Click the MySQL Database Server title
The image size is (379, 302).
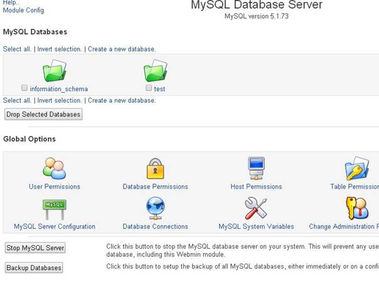[257, 4]
